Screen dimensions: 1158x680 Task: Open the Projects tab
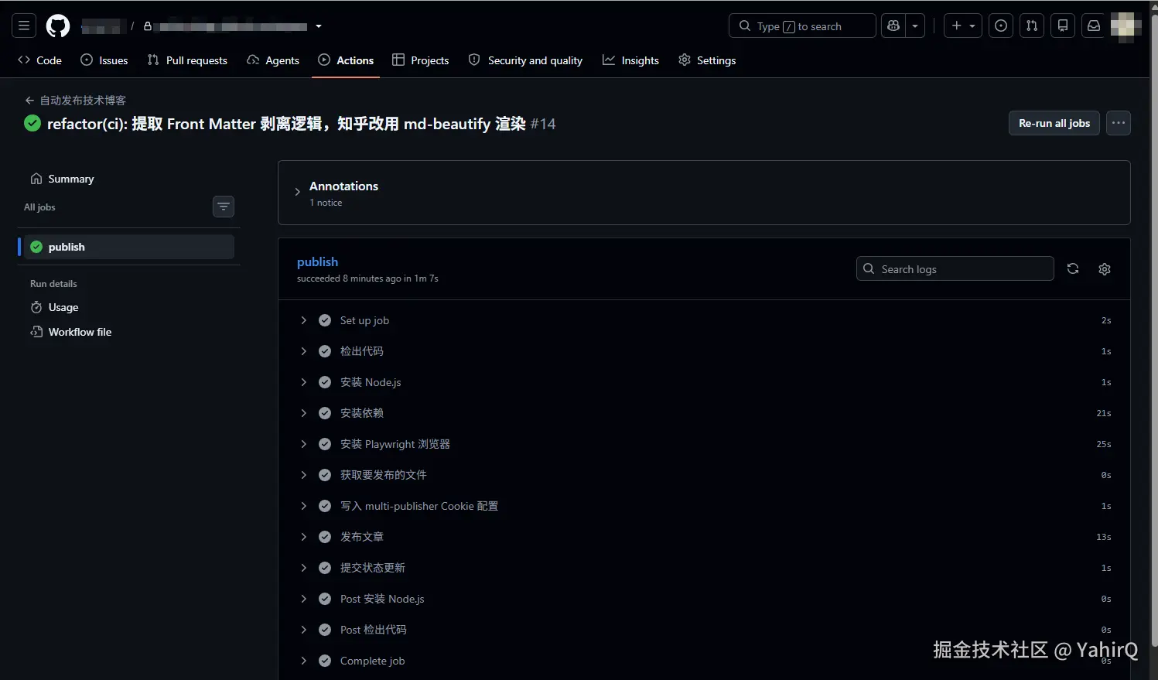click(421, 60)
